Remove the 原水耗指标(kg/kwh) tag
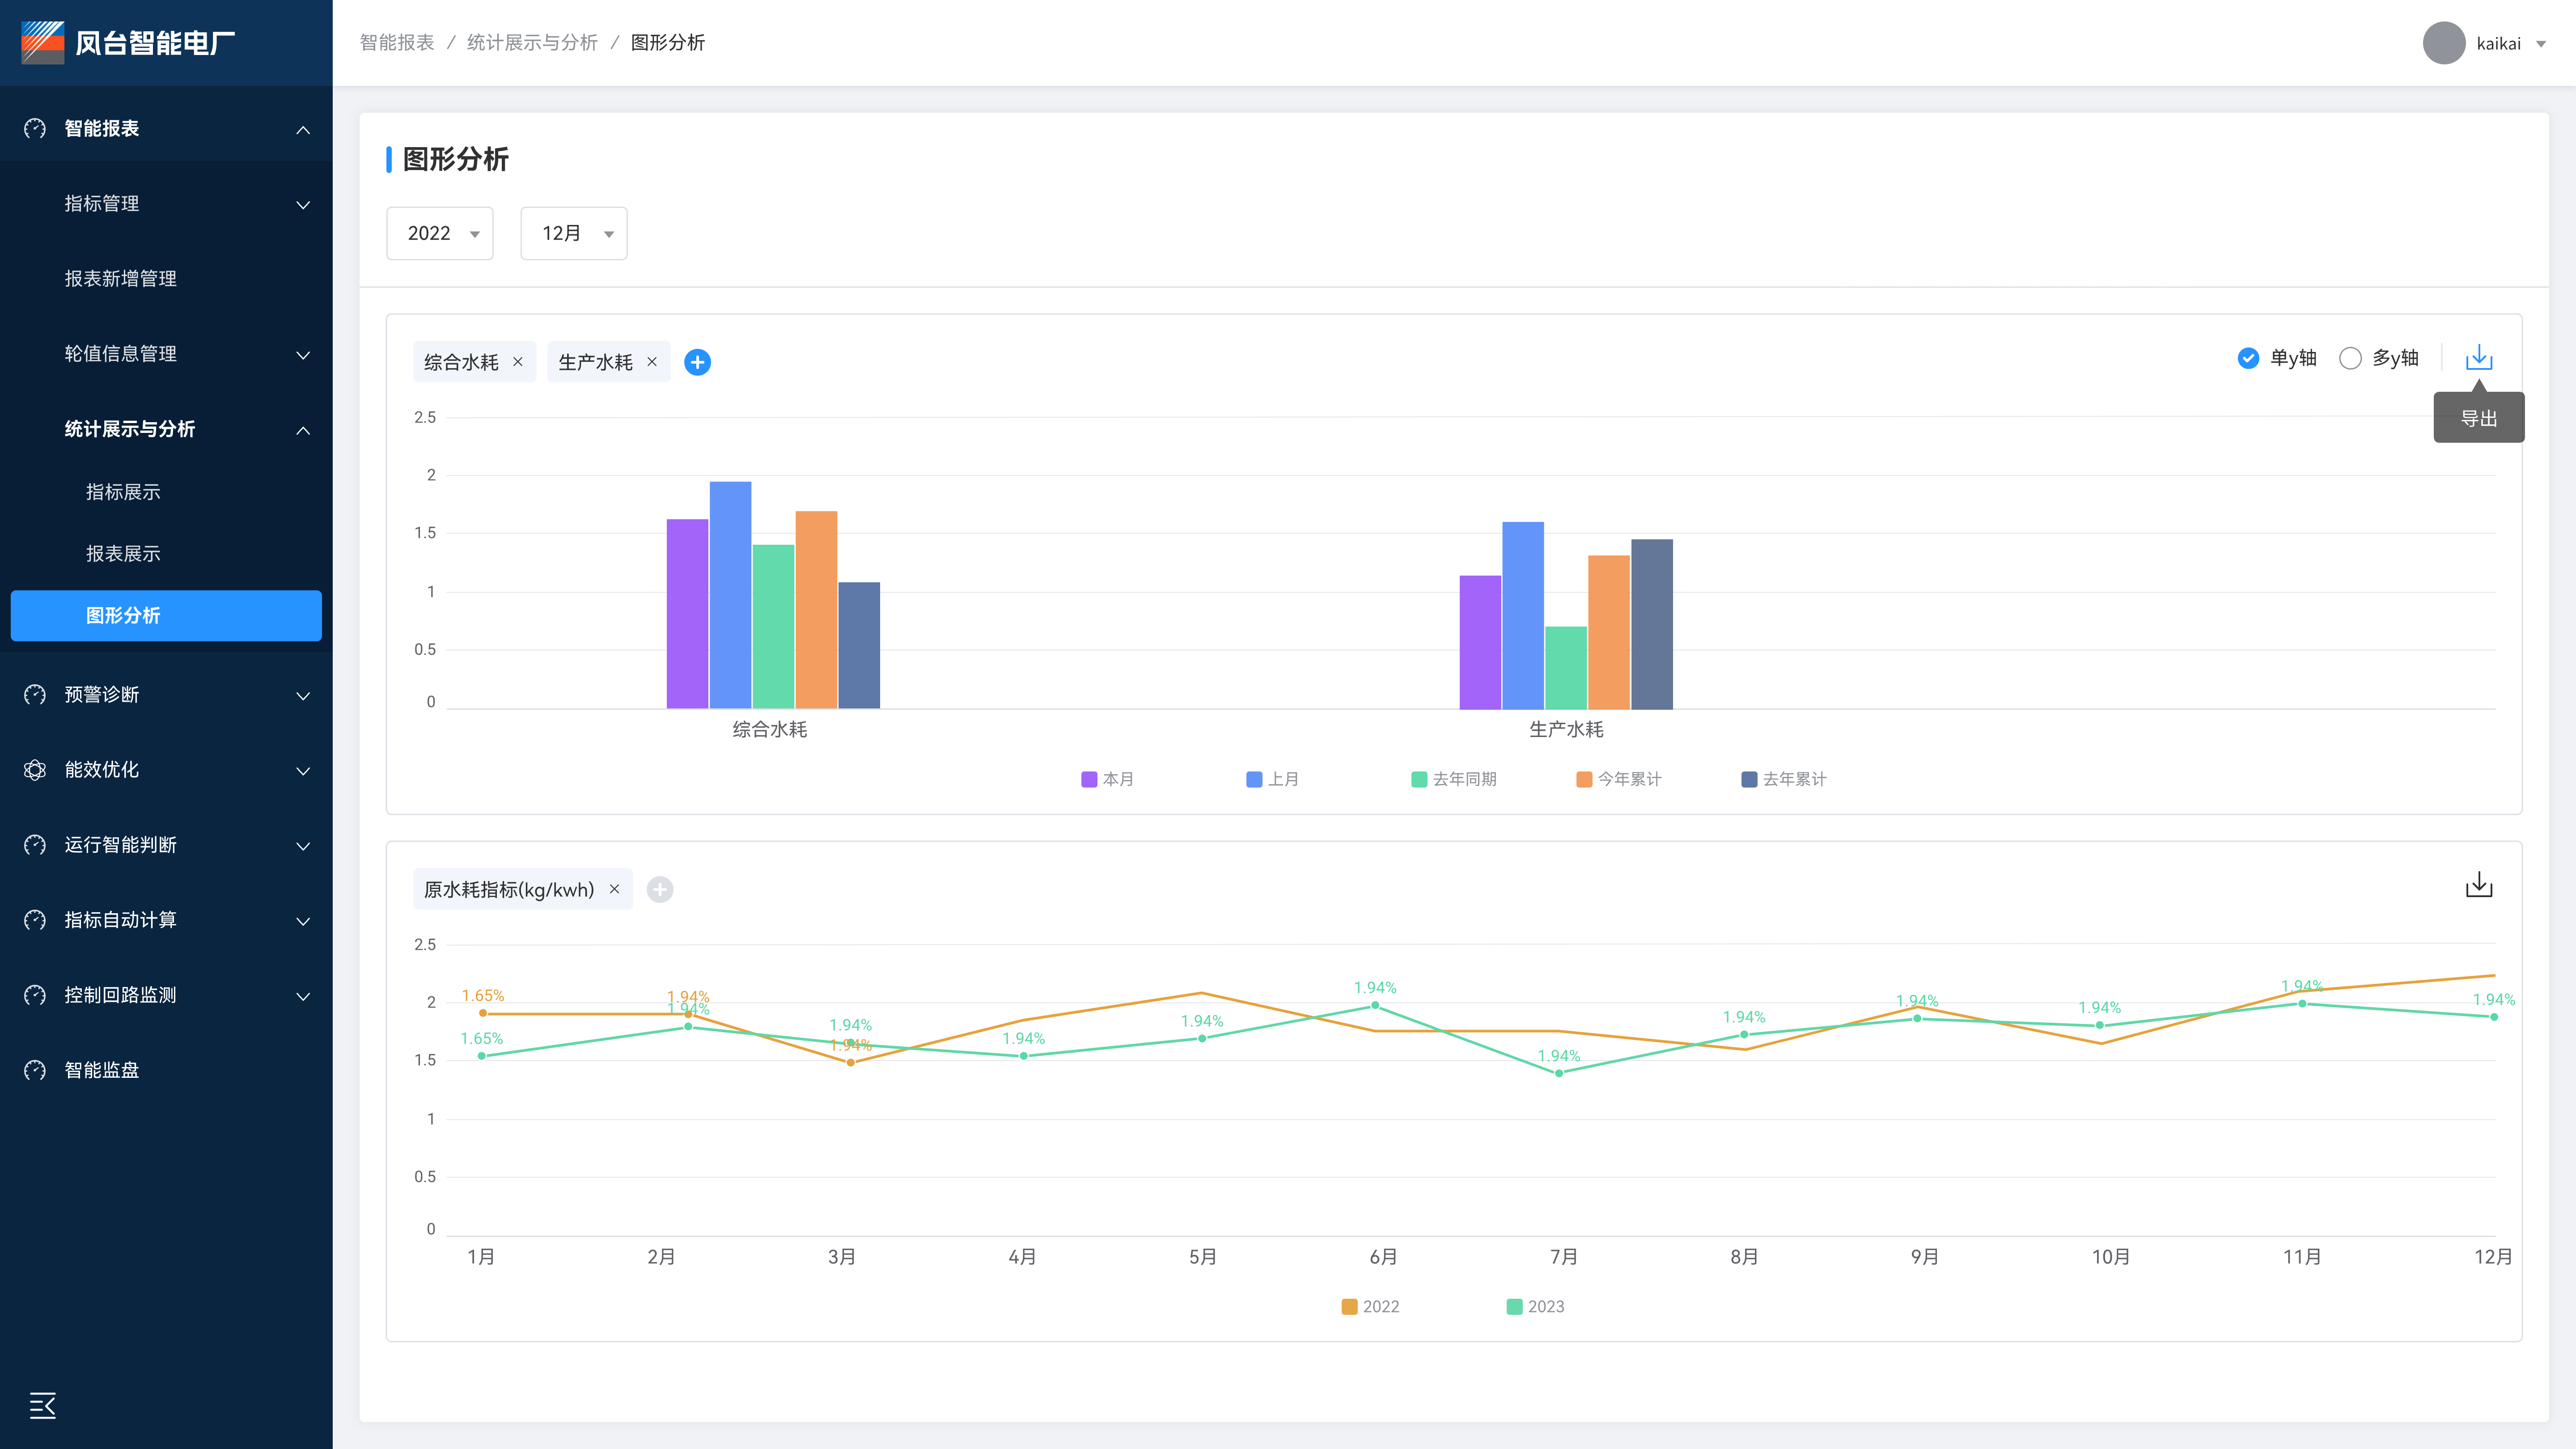Screen dimensions: 2576x1449 coord(614,889)
